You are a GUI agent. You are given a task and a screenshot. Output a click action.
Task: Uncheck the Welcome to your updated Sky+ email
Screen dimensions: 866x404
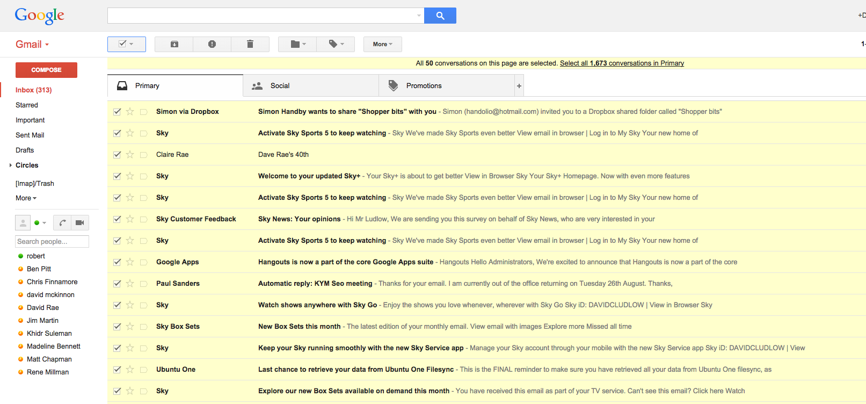pyautogui.click(x=117, y=176)
